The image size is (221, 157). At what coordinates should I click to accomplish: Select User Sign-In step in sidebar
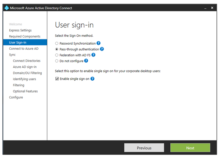[x=25, y=42]
